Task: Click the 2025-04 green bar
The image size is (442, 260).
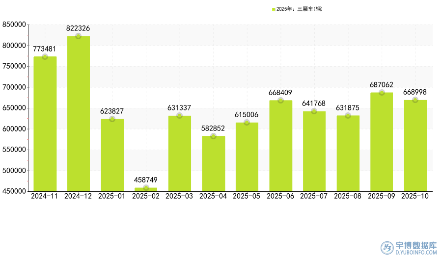Action: point(213,164)
